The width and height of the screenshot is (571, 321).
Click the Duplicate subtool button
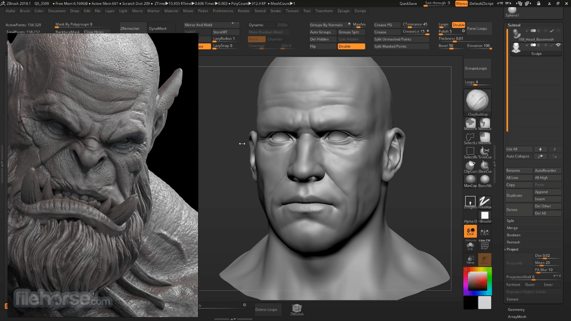519,195
